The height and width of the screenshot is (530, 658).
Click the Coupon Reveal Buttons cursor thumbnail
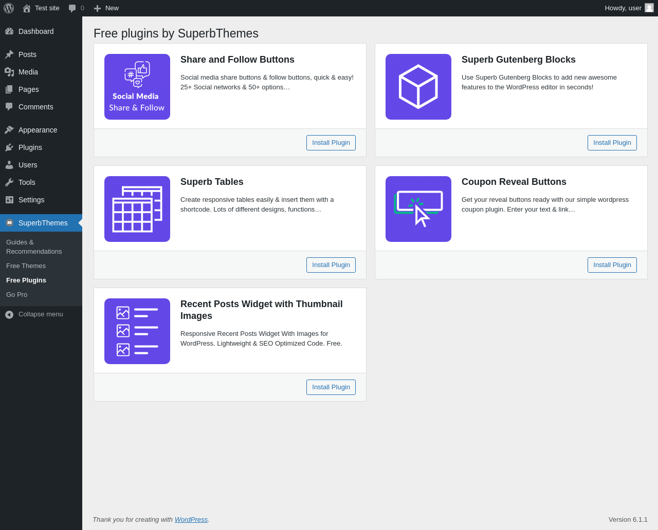click(x=418, y=209)
